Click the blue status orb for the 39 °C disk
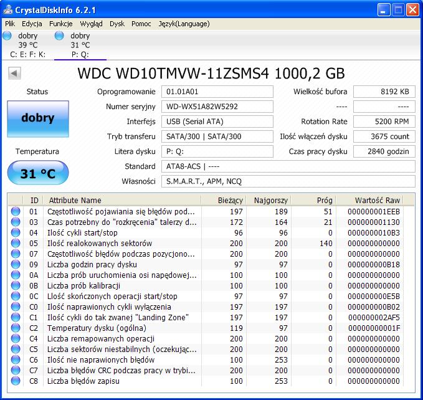Viewport: 423px width, 400px height. 7,36
